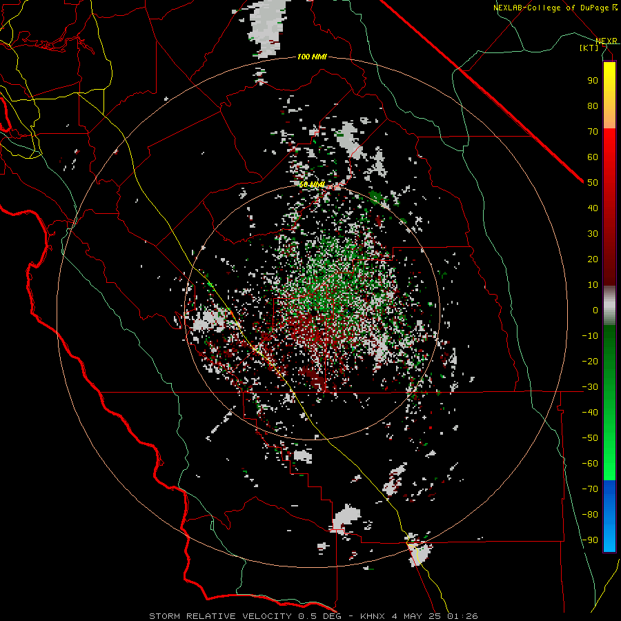Click the 60 value on velocity scale

pos(593,157)
